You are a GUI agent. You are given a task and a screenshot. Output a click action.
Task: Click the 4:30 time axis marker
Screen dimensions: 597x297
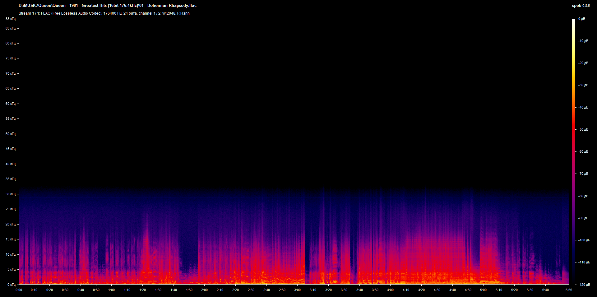[x=437, y=290]
